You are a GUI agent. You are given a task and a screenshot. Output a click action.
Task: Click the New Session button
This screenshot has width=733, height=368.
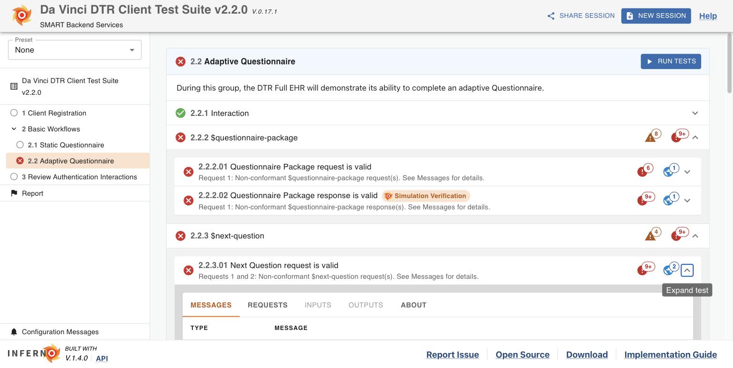(656, 16)
